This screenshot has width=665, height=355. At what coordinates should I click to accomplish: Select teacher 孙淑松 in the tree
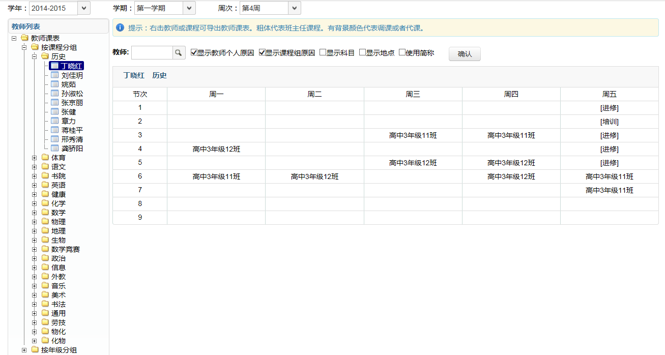[72, 94]
